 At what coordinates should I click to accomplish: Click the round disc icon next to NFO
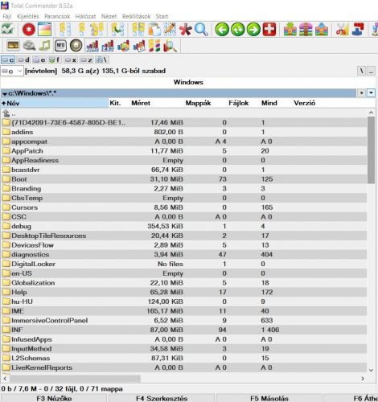(76, 45)
